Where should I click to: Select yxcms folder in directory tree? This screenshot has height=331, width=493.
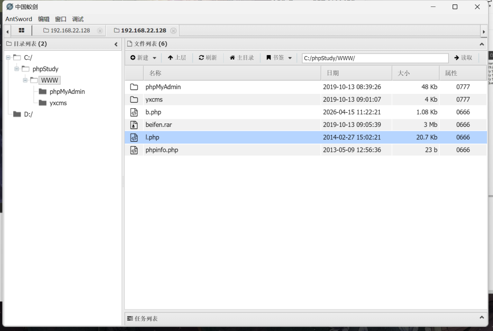(x=58, y=103)
